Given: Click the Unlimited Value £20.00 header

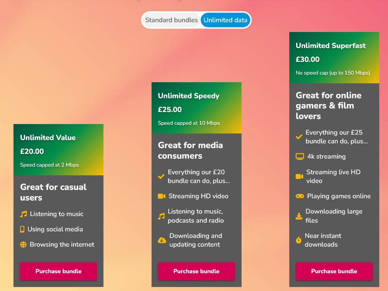Looking at the screenshot, I should point(58,150).
